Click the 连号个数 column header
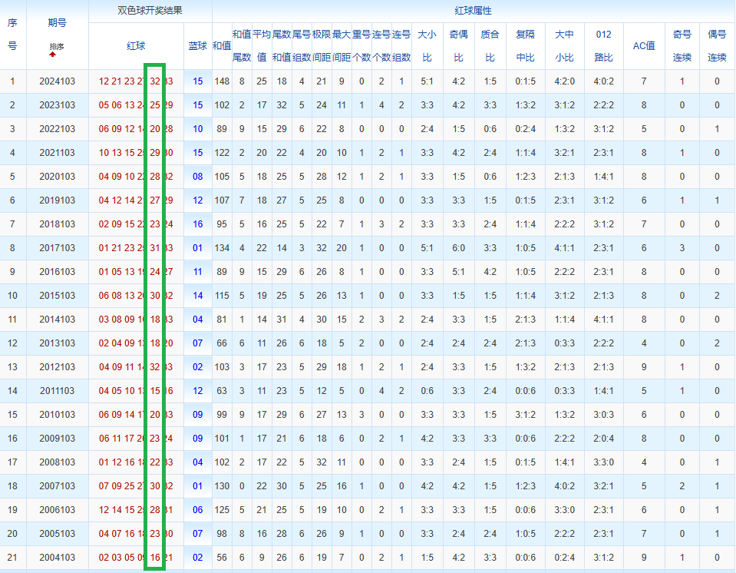Image resolution: width=736 pixels, height=573 pixels. pyautogui.click(x=381, y=45)
